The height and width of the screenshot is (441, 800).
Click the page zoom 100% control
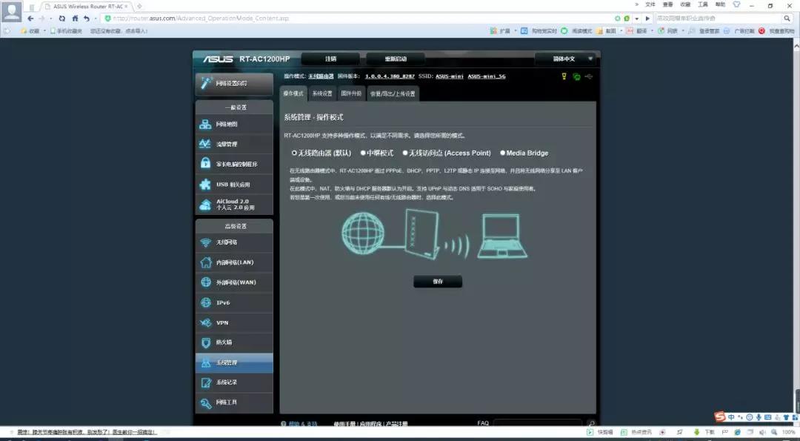pos(788,432)
